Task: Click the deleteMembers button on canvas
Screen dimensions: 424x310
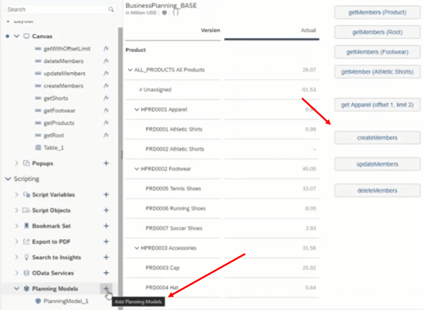Action: 377,190
